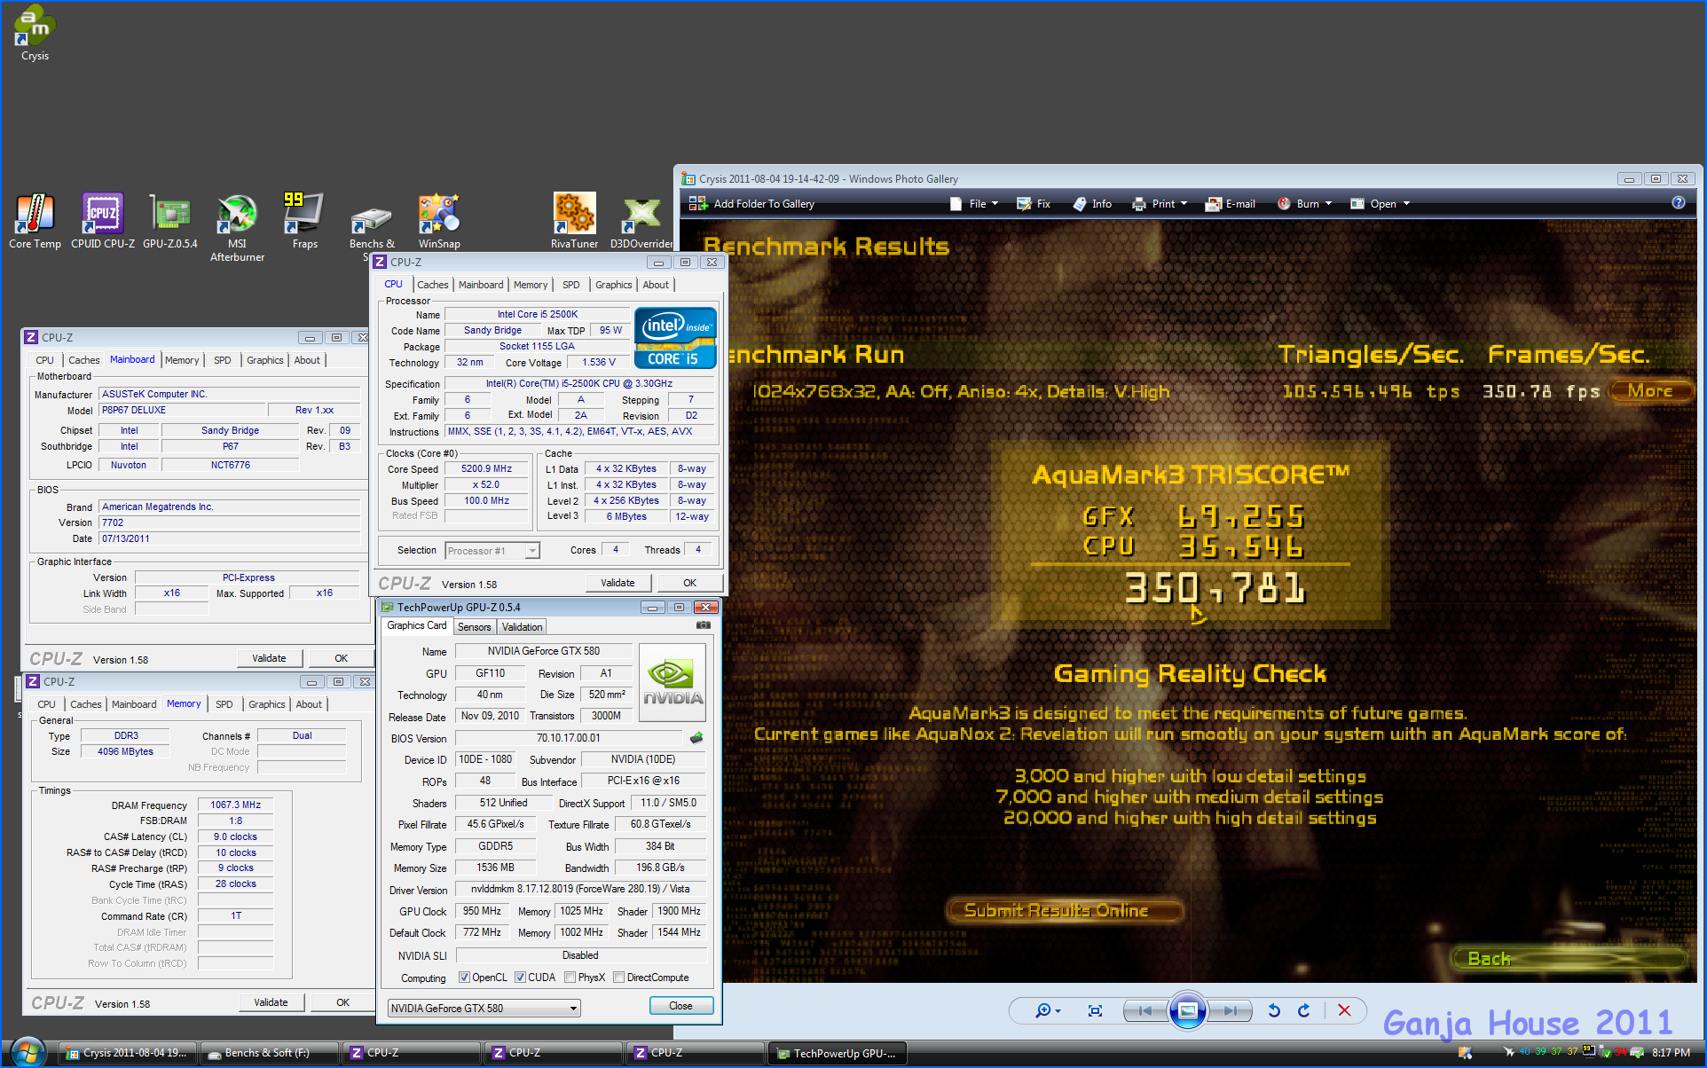Screen dimensions: 1707x1068
Task: Open the Crysis desktop shortcut
Action: [35, 33]
